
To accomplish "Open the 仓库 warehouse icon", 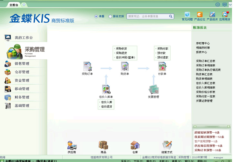I will click(135, 145).
